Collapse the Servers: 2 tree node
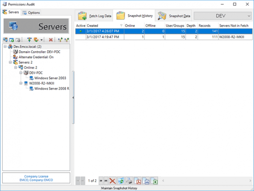 [x=10, y=62]
